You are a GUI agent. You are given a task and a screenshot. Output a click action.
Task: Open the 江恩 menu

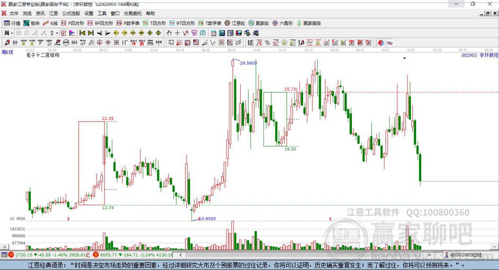(54, 13)
